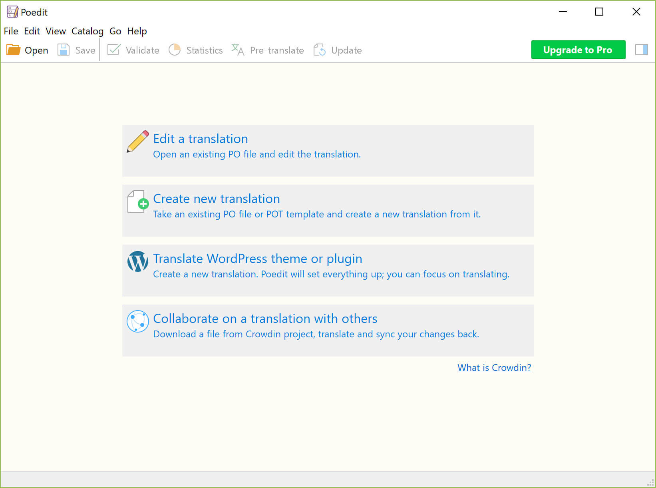
Task: Minimize the Poedit window
Action: [563, 12]
